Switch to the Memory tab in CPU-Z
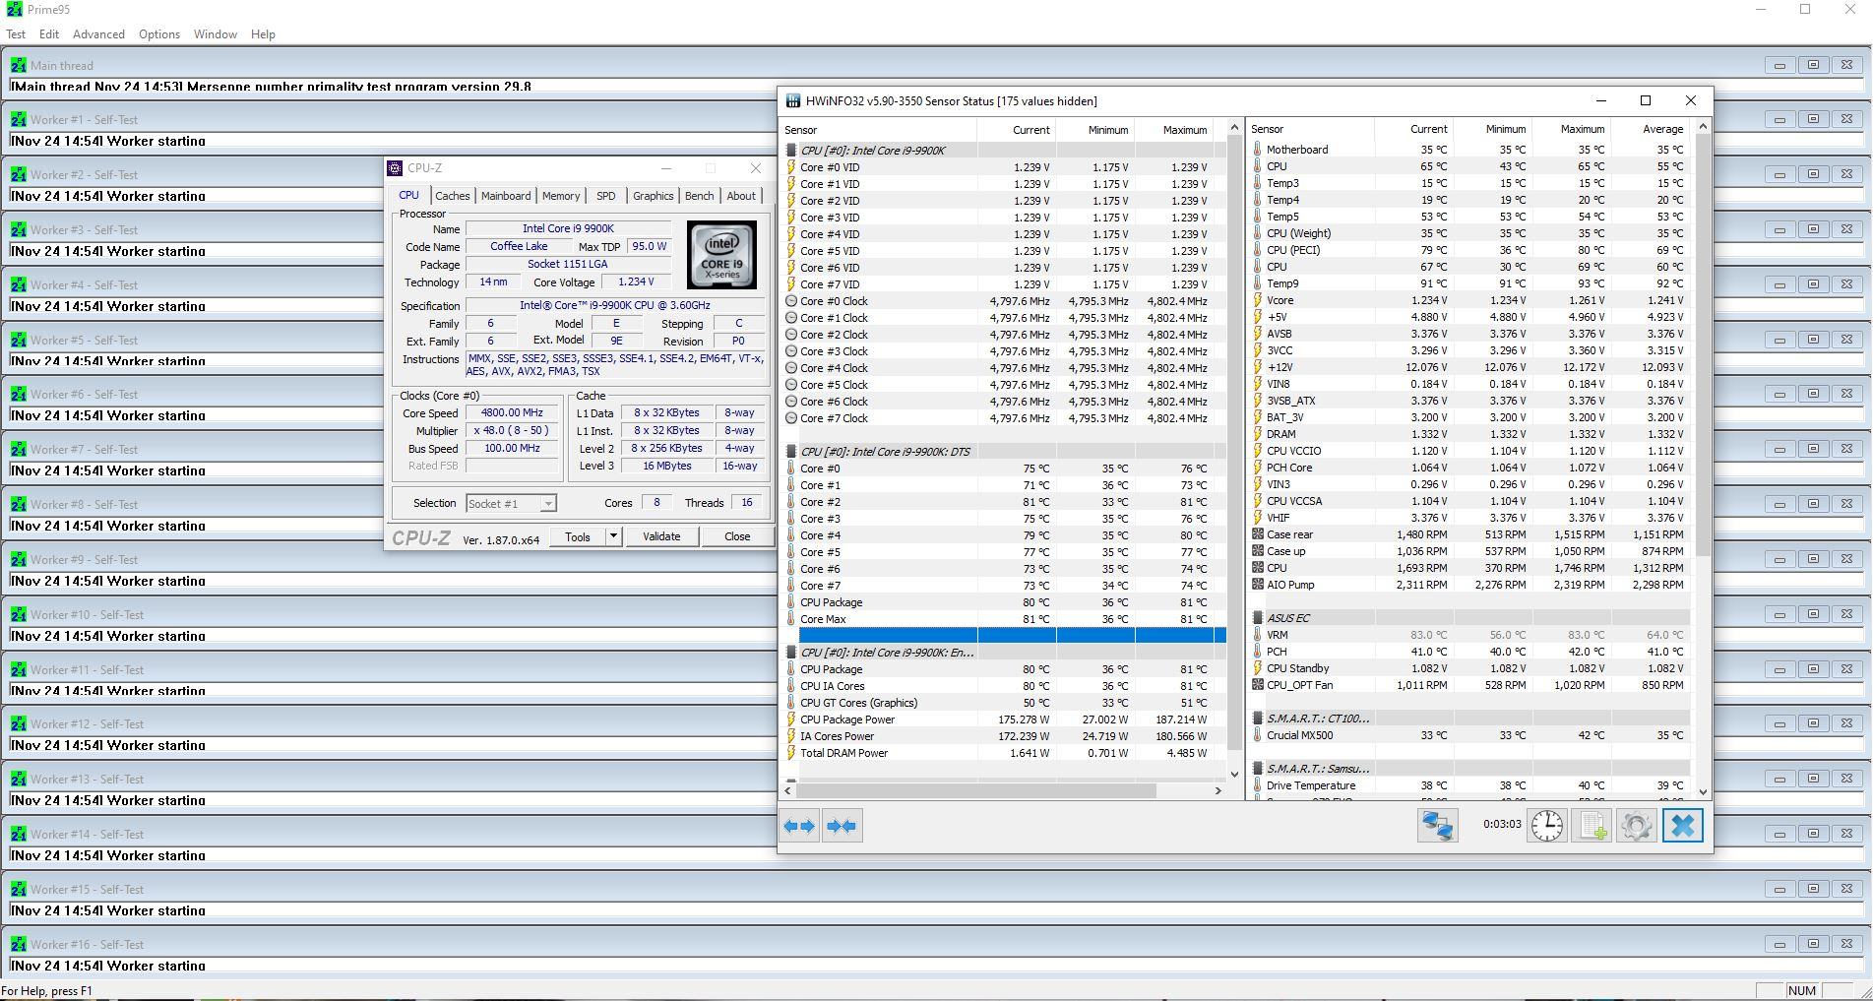This screenshot has height=1001, width=1873. pos(560,196)
